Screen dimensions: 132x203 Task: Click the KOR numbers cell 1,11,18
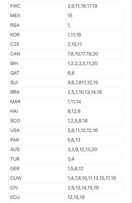click(95, 35)
